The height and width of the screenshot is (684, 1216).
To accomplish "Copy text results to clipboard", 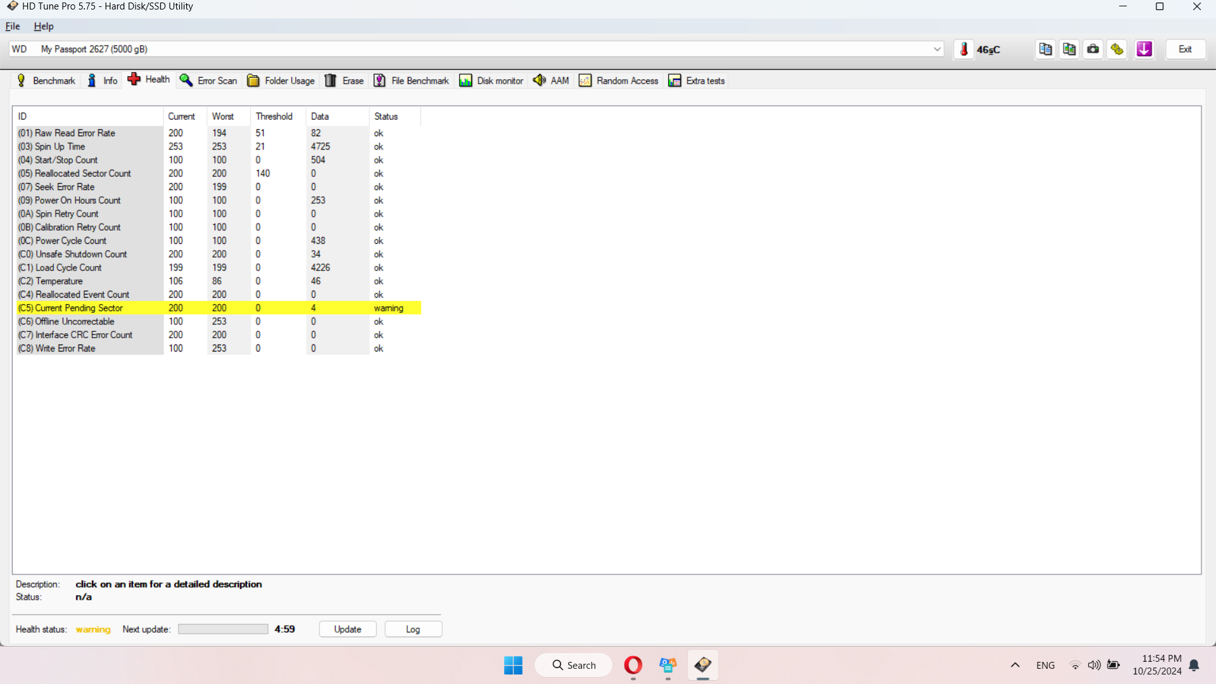I will [x=1046, y=49].
